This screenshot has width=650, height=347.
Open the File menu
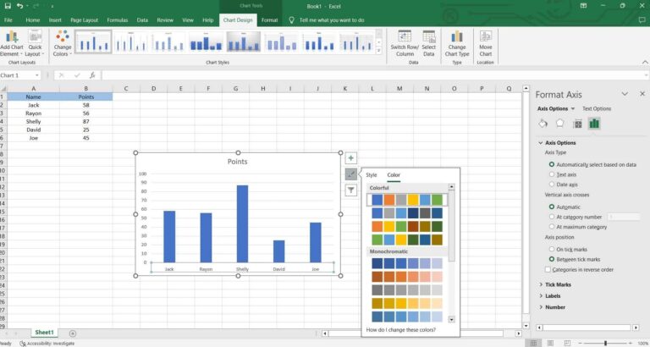pyautogui.click(x=8, y=20)
